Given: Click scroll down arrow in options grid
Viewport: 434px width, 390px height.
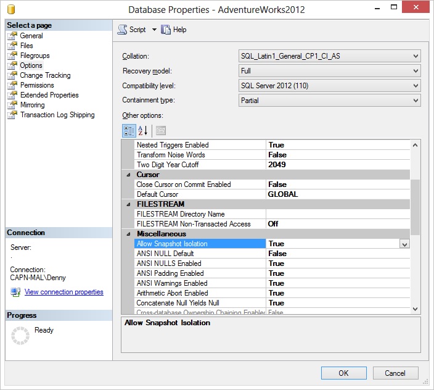Looking at the screenshot, I should [415, 309].
